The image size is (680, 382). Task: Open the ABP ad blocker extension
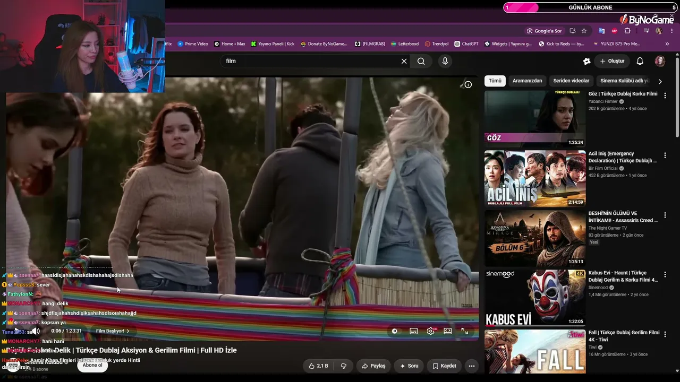615,31
